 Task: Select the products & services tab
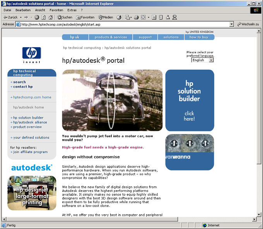[111, 37]
